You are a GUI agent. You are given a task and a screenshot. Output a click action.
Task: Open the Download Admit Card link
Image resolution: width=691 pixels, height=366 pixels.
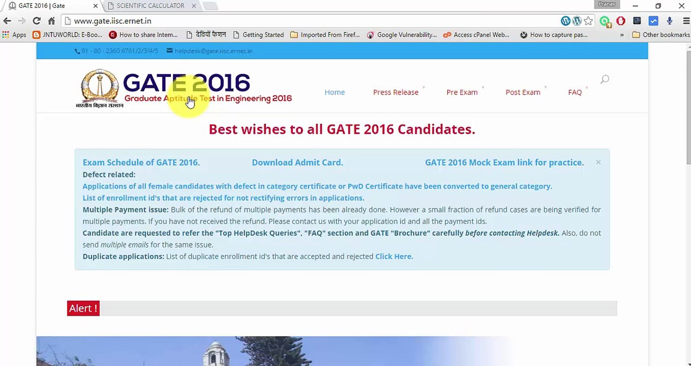point(297,162)
